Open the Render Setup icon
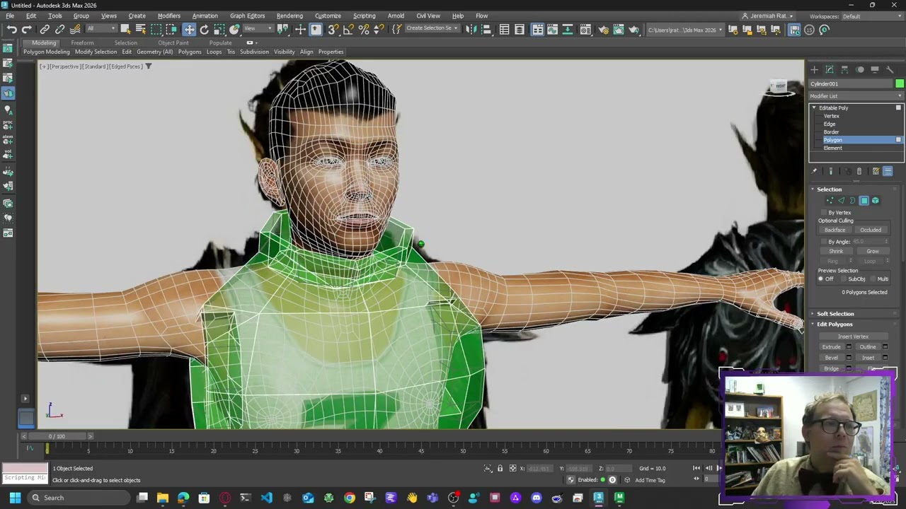 603,29
